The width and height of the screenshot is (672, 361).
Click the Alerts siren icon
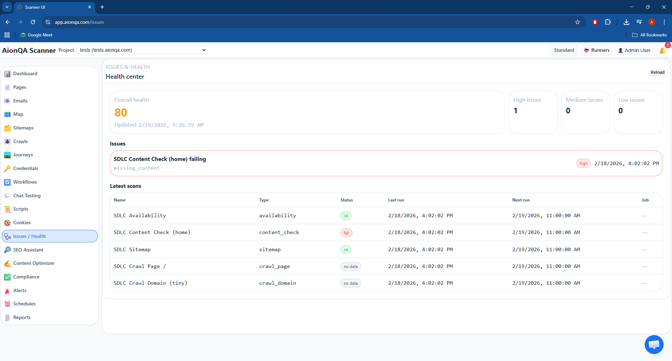[x=7, y=291]
